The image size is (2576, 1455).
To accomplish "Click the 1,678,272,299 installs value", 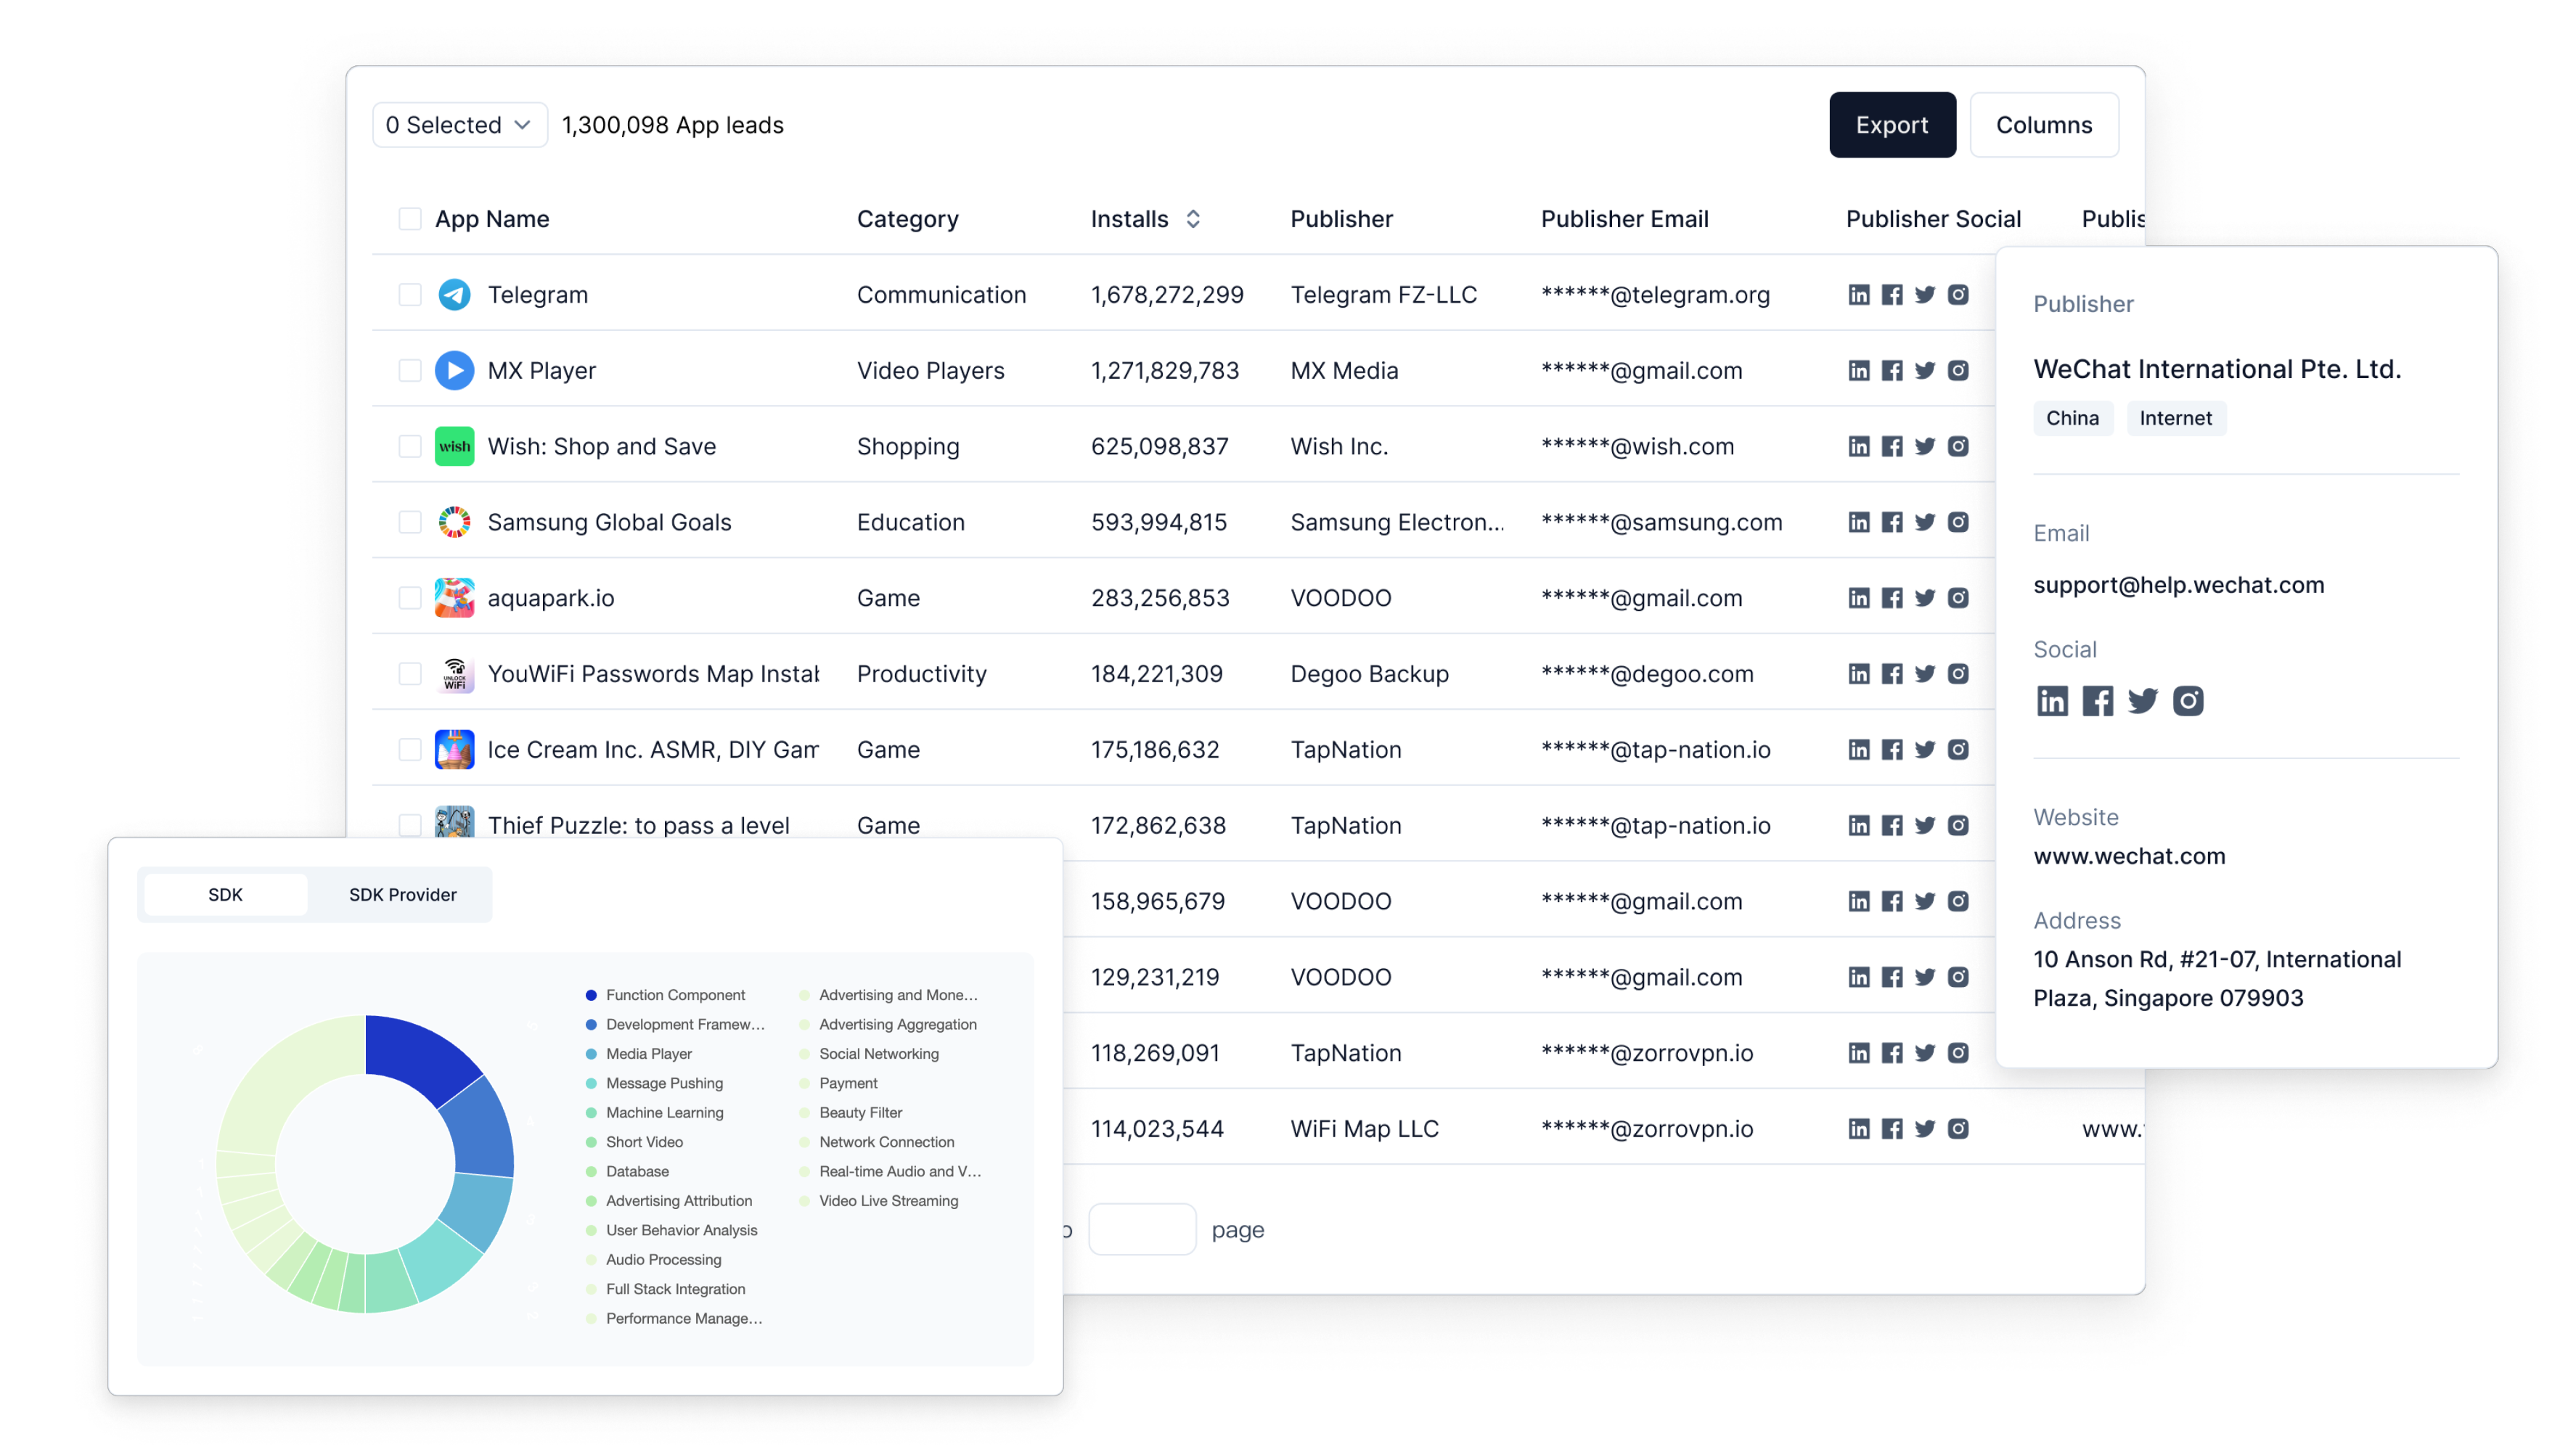I will 1167,295.
